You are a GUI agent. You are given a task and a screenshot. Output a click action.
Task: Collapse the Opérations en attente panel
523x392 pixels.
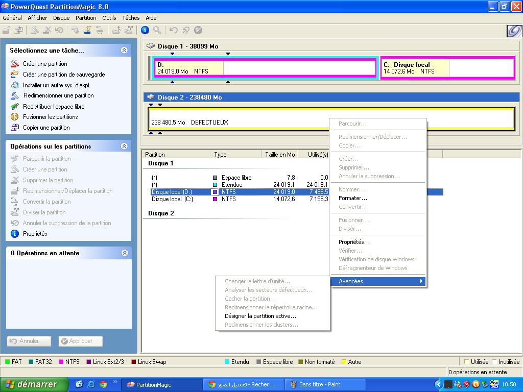coord(125,253)
